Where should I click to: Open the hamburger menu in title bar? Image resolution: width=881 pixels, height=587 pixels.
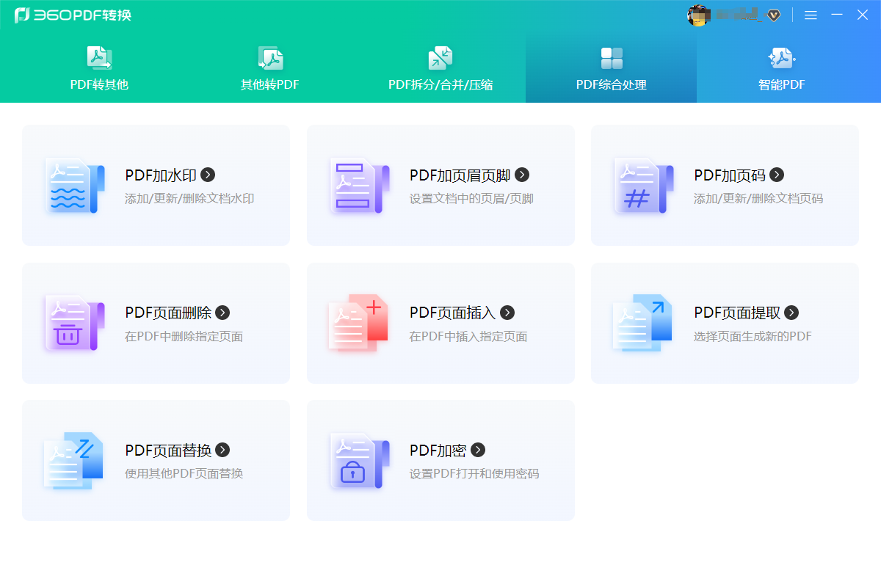[811, 15]
